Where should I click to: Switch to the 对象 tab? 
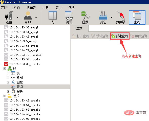79,28
